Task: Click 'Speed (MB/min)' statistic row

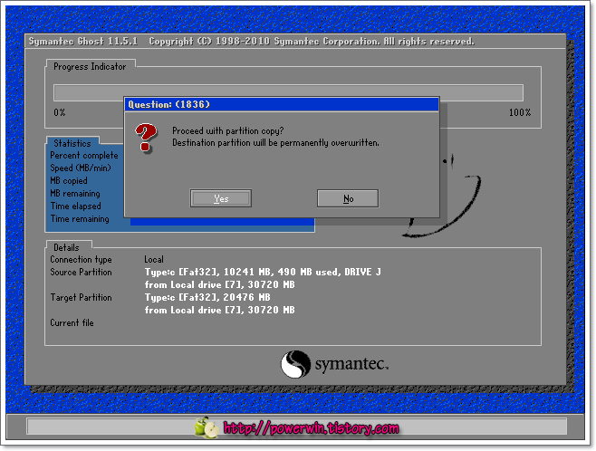Action: point(81,168)
